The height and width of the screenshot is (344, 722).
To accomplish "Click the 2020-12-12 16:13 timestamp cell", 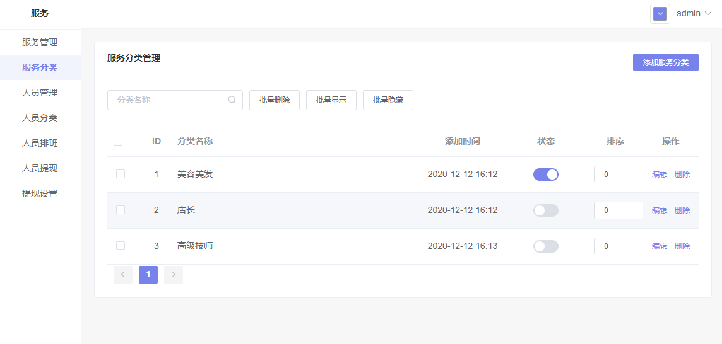I will coord(463,246).
